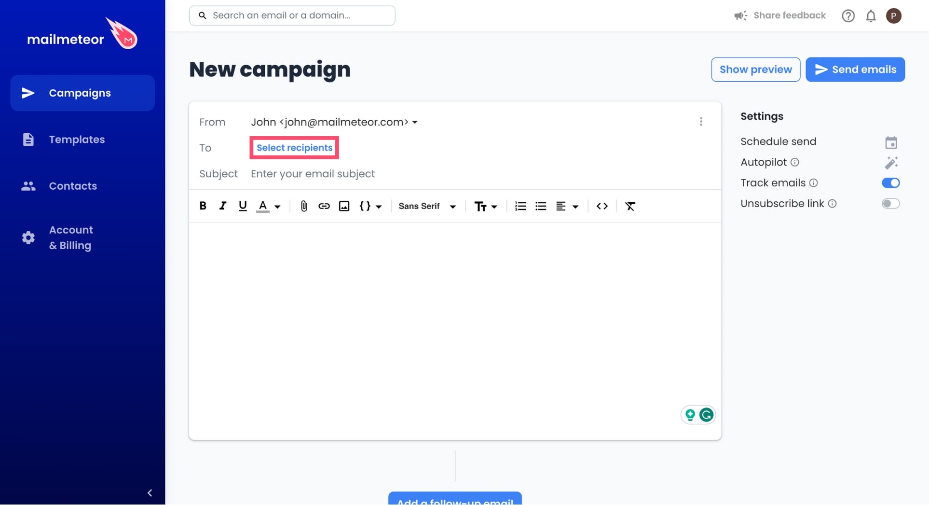Click the Grammarly icon in editor

pos(706,415)
